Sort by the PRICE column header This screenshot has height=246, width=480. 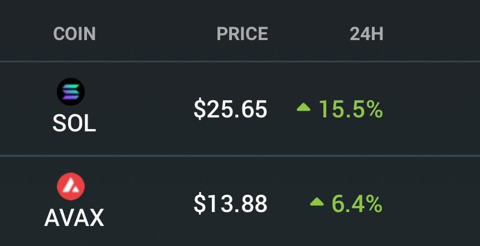[242, 33]
